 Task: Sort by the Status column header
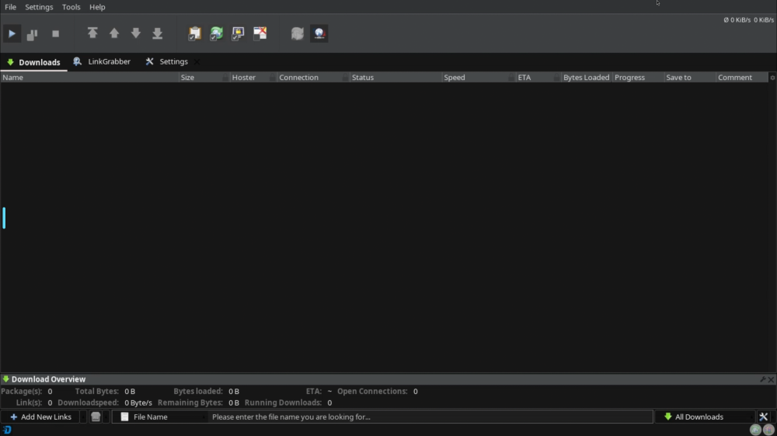tap(395, 77)
